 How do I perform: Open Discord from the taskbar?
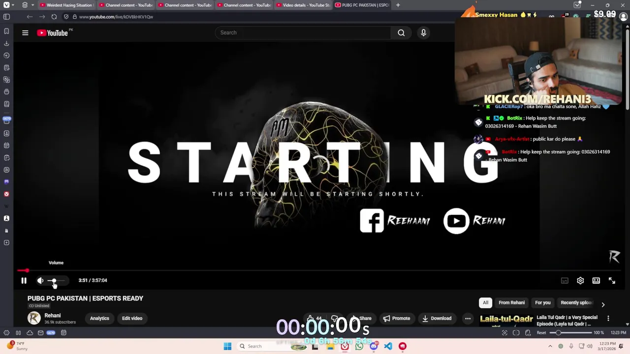[374, 346]
